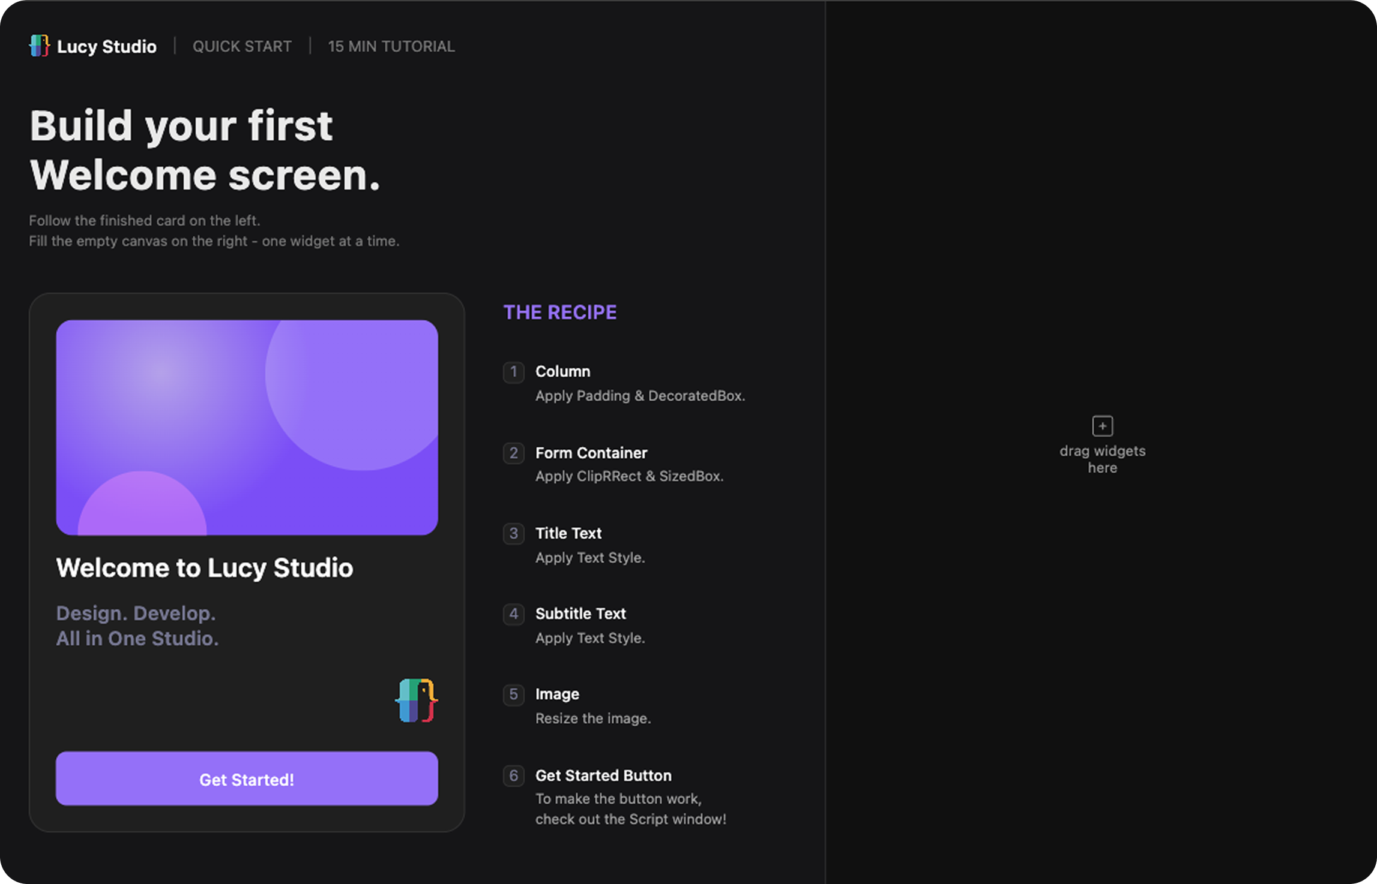1377x884 pixels.
Task: Click the 'Subtitle Text' recipe step title
Action: [x=580, y=614]
